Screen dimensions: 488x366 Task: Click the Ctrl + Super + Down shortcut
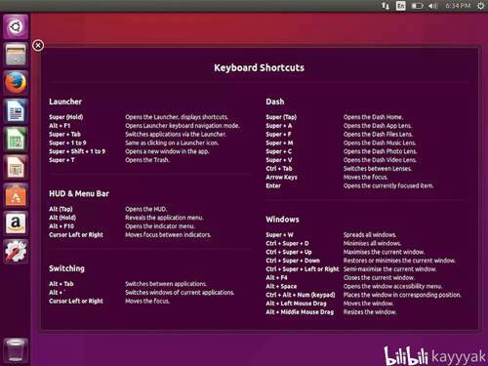pyautogui.click(x=293, y=261)
